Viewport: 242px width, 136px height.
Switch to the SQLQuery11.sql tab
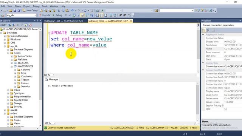coord(64,21)
